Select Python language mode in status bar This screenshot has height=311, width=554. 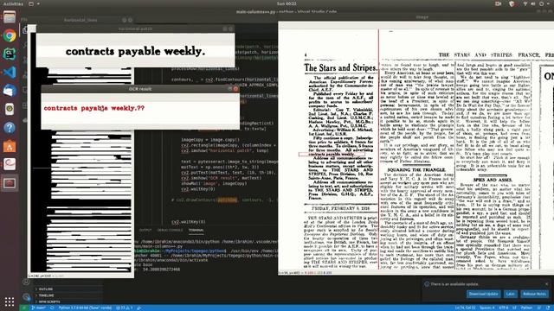tap(526, 308)
